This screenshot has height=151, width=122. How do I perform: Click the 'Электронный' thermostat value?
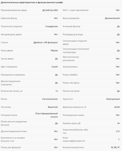coord(113,99)
